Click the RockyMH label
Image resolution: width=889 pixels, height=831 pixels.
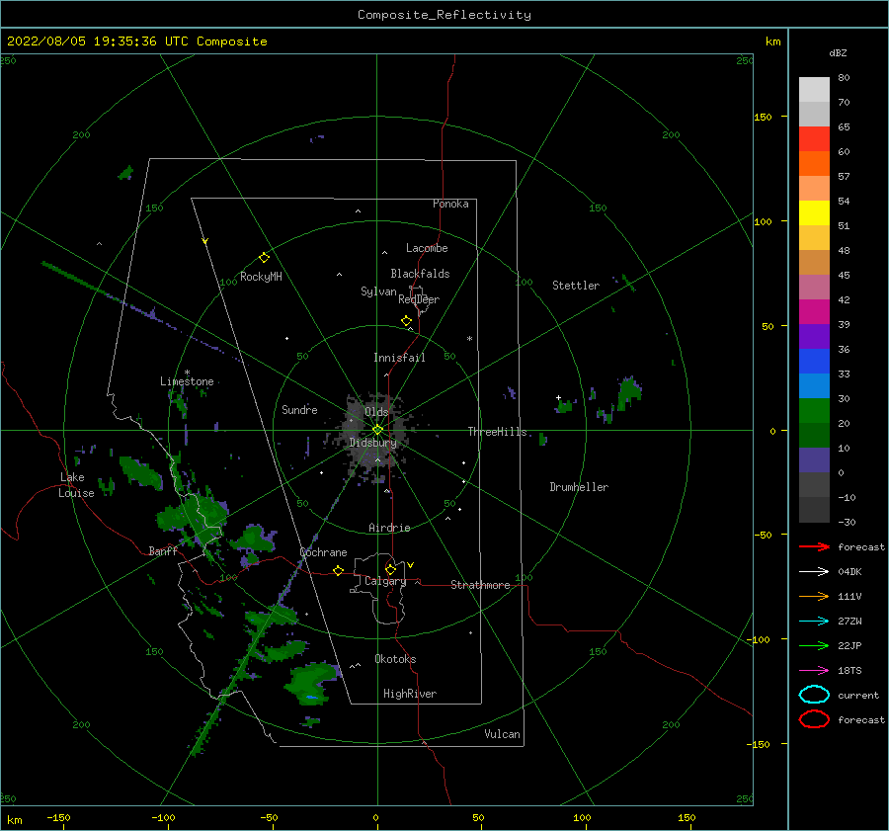pos(261,277)
